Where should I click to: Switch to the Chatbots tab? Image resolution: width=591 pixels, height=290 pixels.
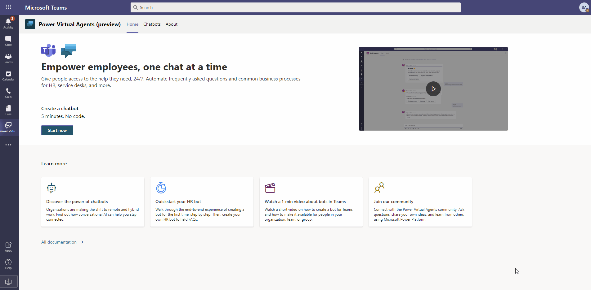click(x=151, y=24)
